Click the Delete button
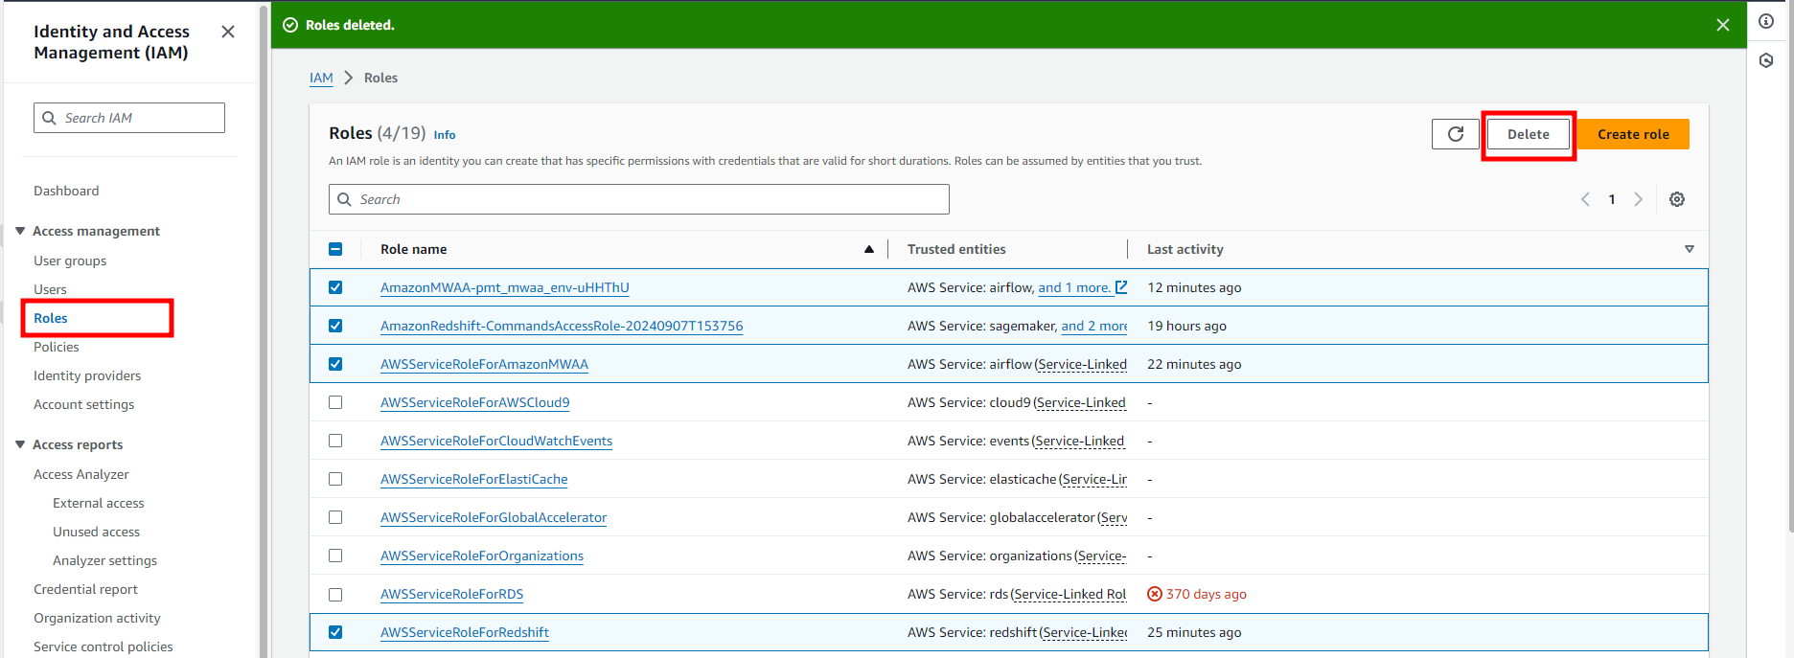The height and width of the screenshot is (658, 1794). coord(1529,134)
